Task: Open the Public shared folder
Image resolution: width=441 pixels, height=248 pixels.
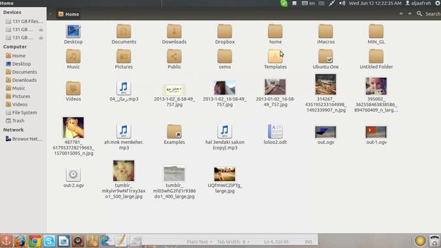Action: tap(174, 56)
